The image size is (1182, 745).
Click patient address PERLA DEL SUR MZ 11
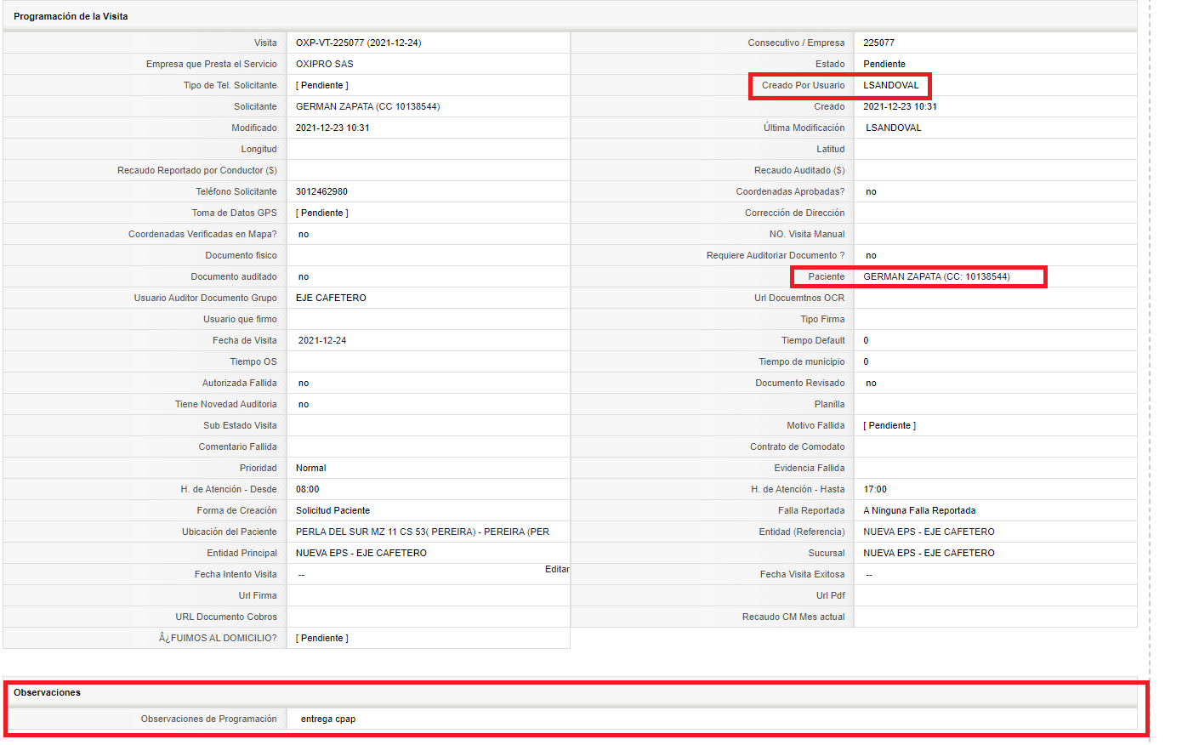[423, 532]
